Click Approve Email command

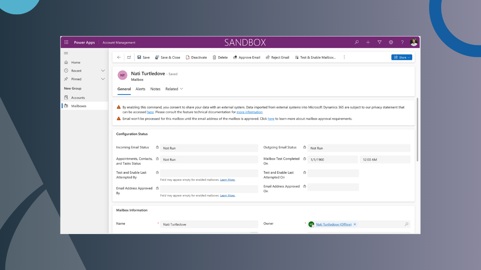(x=247, y=57)
